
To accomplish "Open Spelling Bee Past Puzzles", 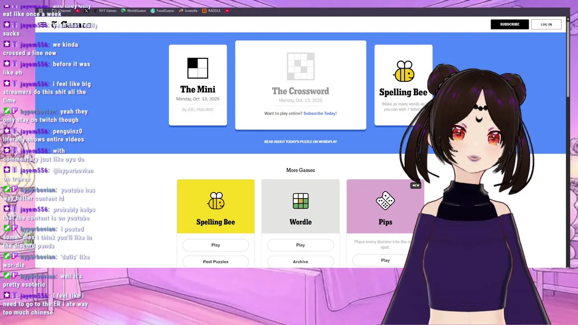I will 216,262.
